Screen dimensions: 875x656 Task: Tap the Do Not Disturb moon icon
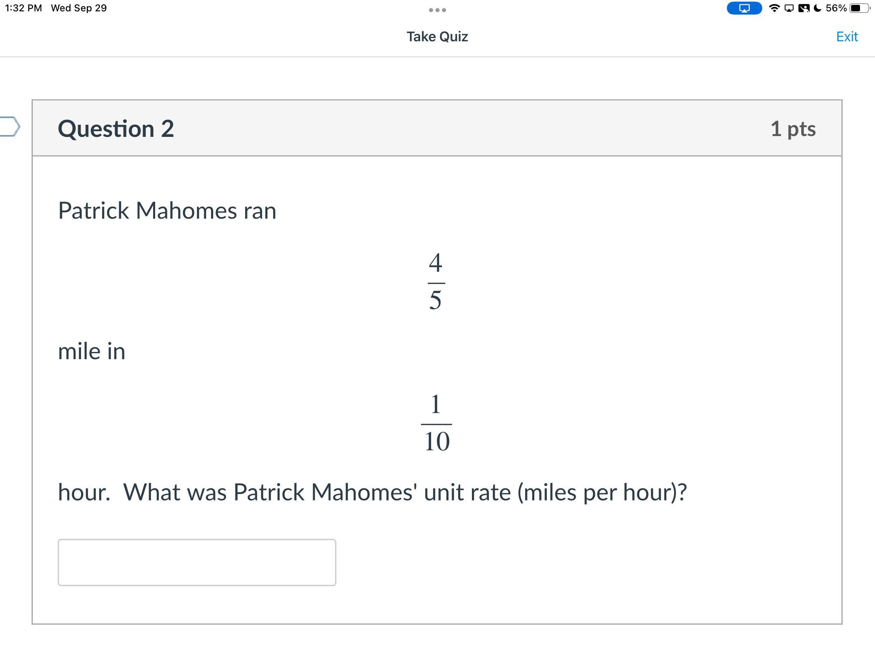point(818,8)
